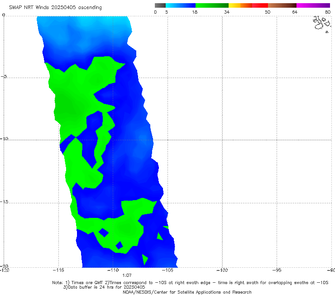The image size is (335, 295).
Task: Click the longitude axis label "-100"
Action: (222, 270)
